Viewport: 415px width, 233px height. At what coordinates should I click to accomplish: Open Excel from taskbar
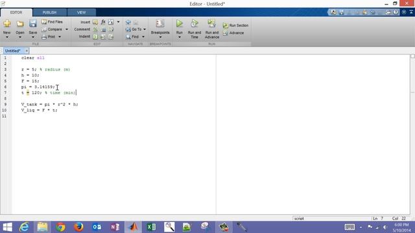[151, 227]
